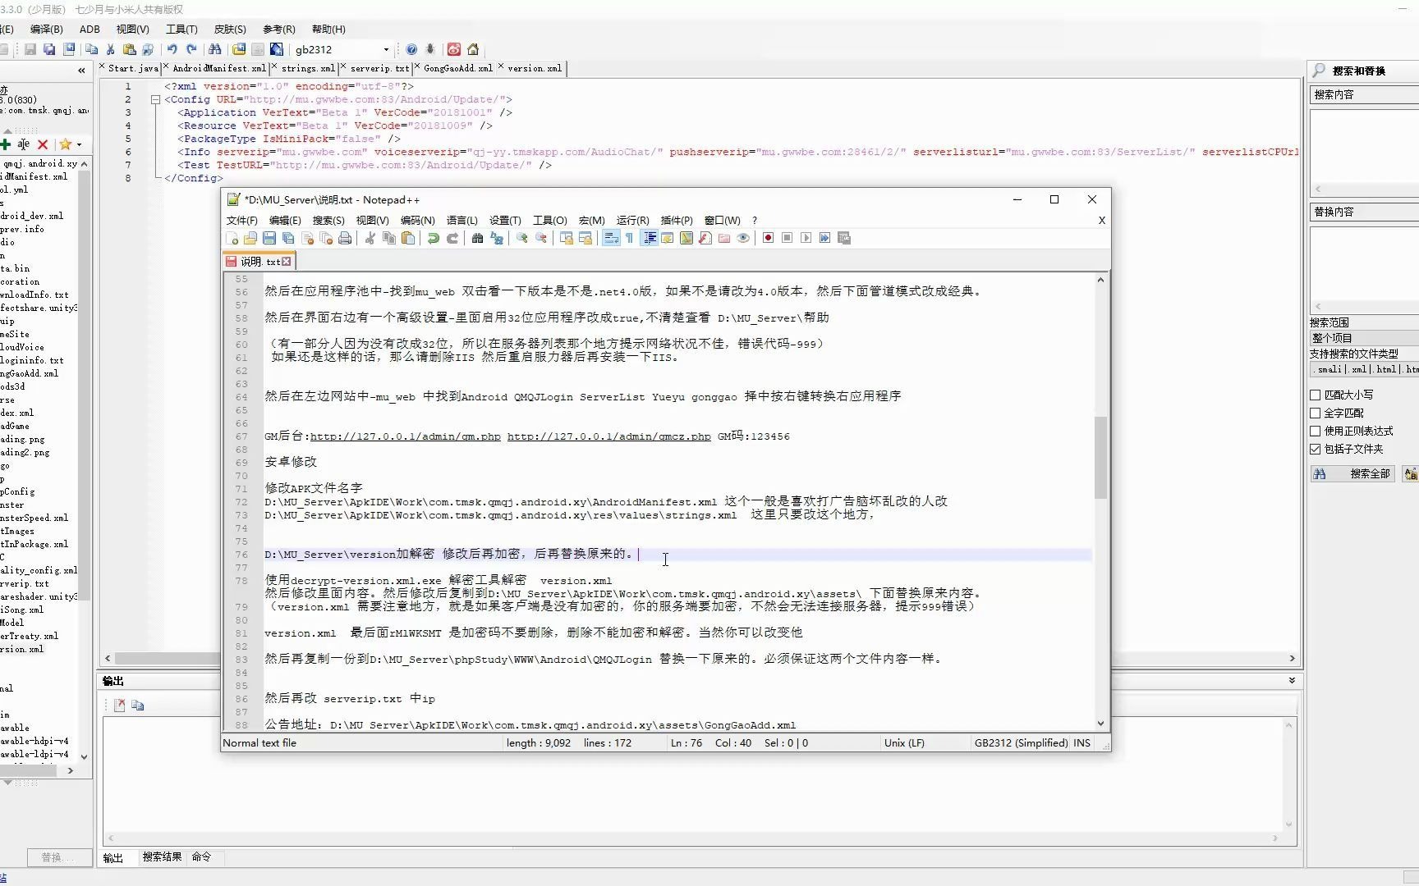Image resolution: width=1419 pixels, height=886 pixels.
Task: Collapse the Config node fold marker on line 2
Action: click(x=155, y=99)
